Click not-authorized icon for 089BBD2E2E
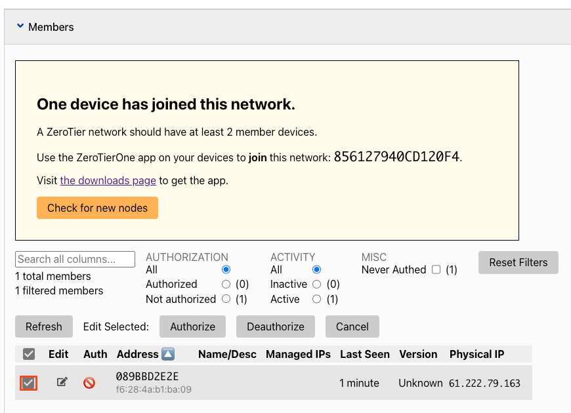The width and height of the screenshot is (571, 413). pyautogui.click(x=89, y=383)
